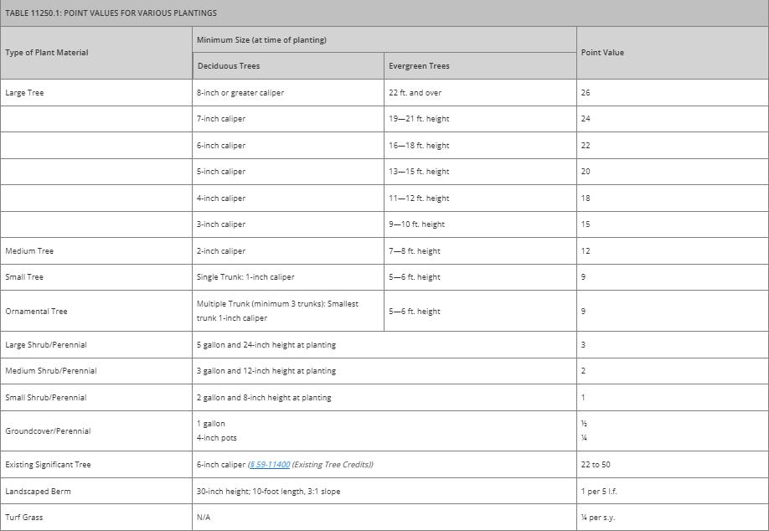Viewport: 769px width, 531px height.
Task: Click the 'Existing Significant Tree' row label
Action: click(x=48, y=465)
